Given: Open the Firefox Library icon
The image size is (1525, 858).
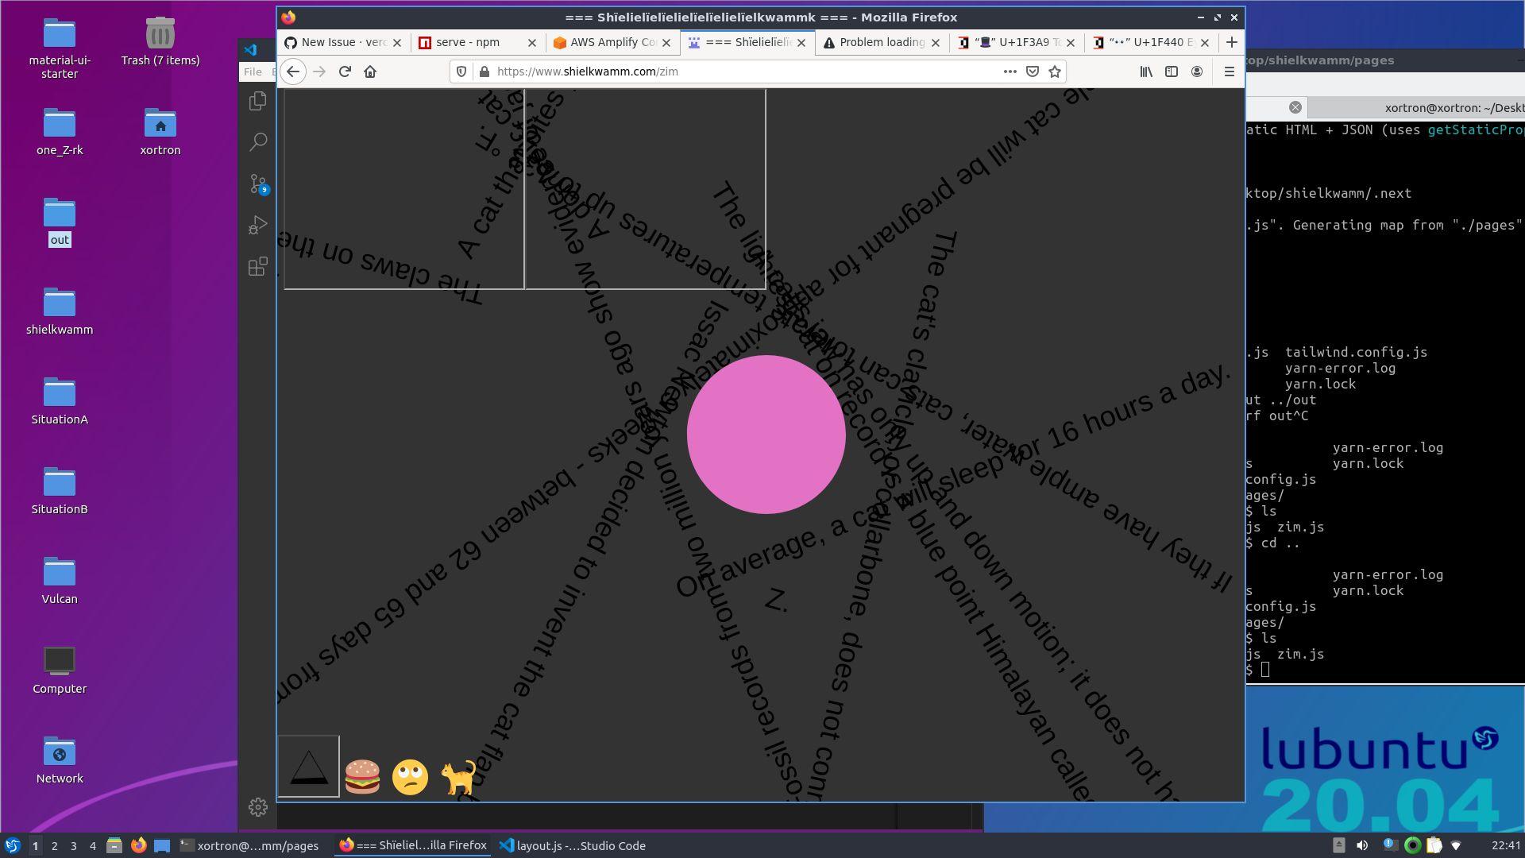Looking at the screenshot, I should 1146,71.
